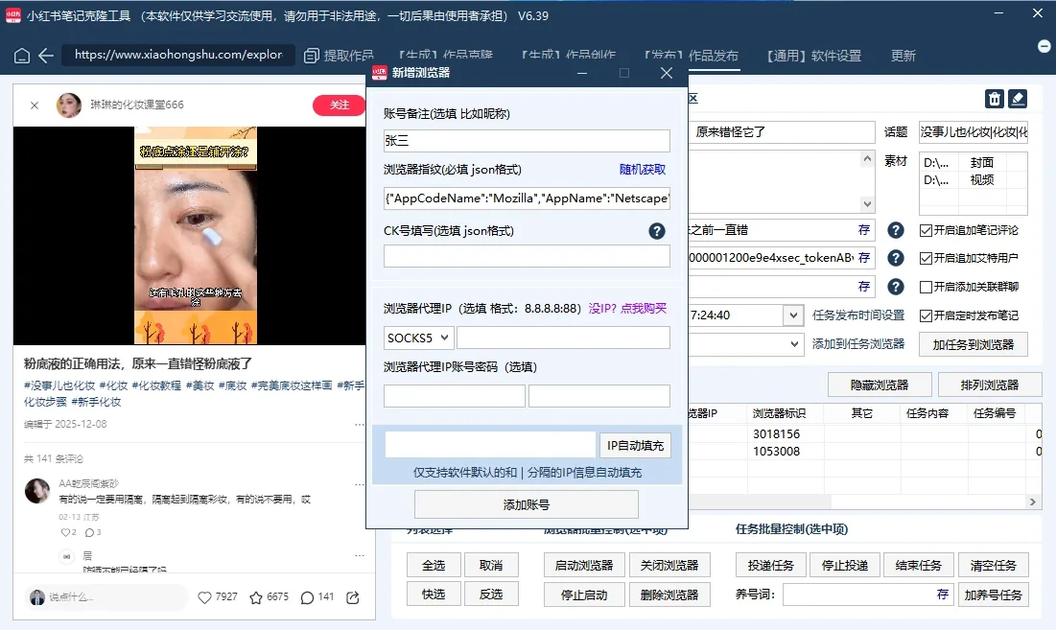Click the home icon in navigation bar

coord(21,56)
